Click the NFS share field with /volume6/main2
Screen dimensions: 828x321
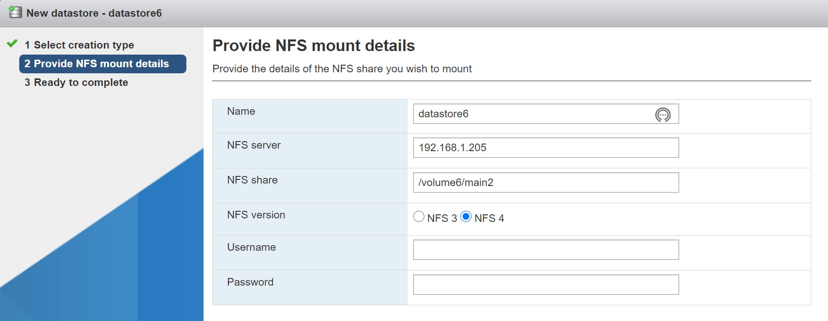pos(545,182)
